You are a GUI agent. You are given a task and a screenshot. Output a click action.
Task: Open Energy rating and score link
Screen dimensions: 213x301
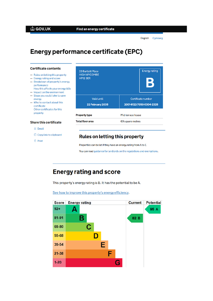tap(47, 78)
